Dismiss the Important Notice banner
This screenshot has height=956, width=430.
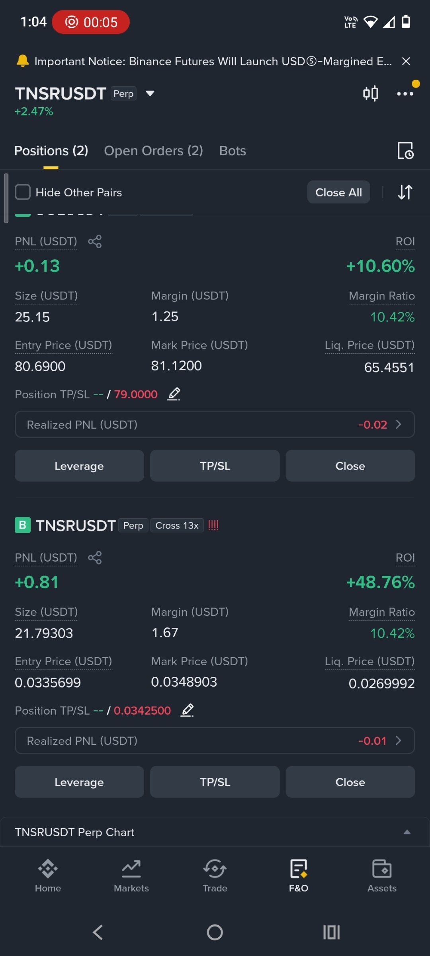pyautogui.click(x=406, y=61)
